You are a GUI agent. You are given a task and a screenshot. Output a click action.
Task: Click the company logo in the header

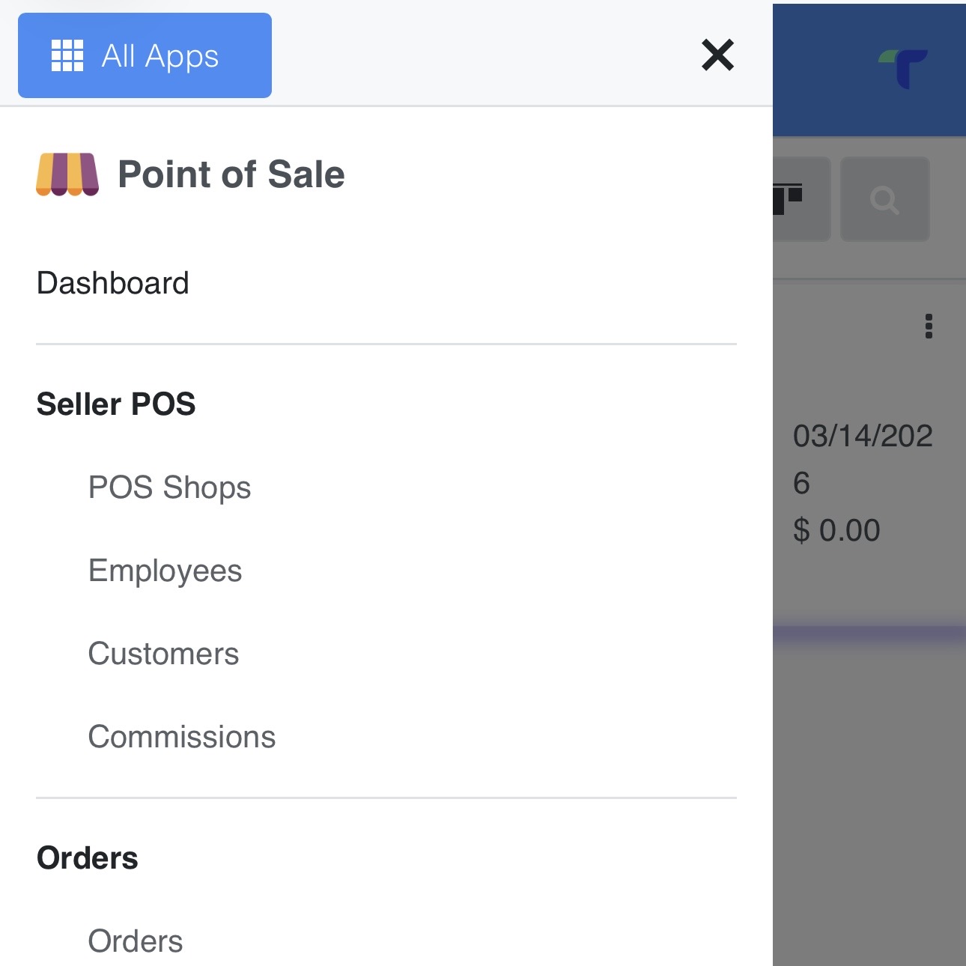[x=904, y=68]
